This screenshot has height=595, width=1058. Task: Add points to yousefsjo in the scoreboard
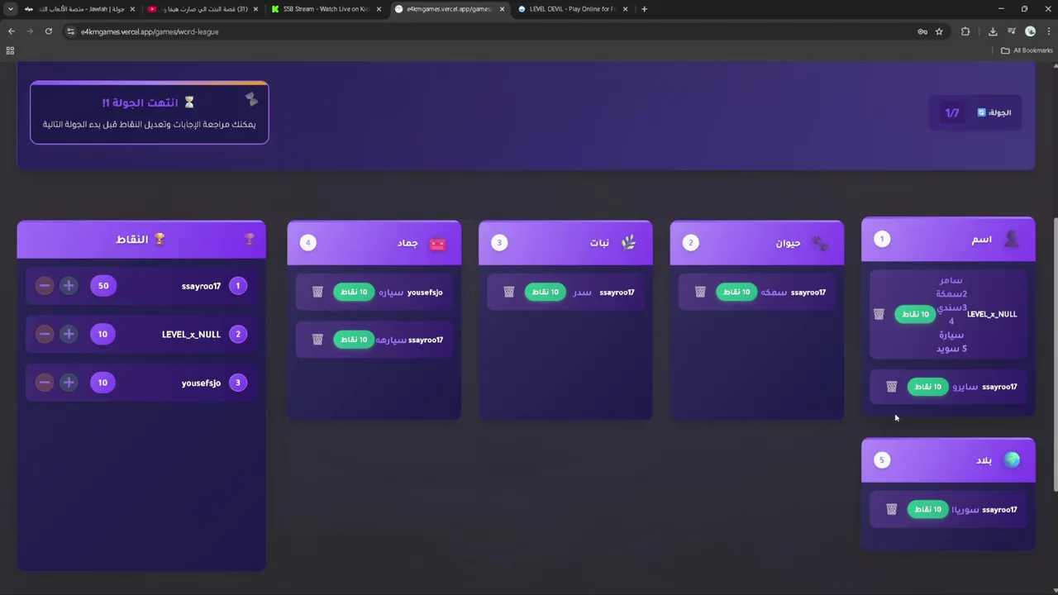click(x=69, y=383)
